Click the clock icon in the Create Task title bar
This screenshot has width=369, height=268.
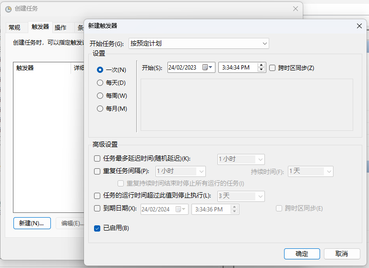pos(8,9)
